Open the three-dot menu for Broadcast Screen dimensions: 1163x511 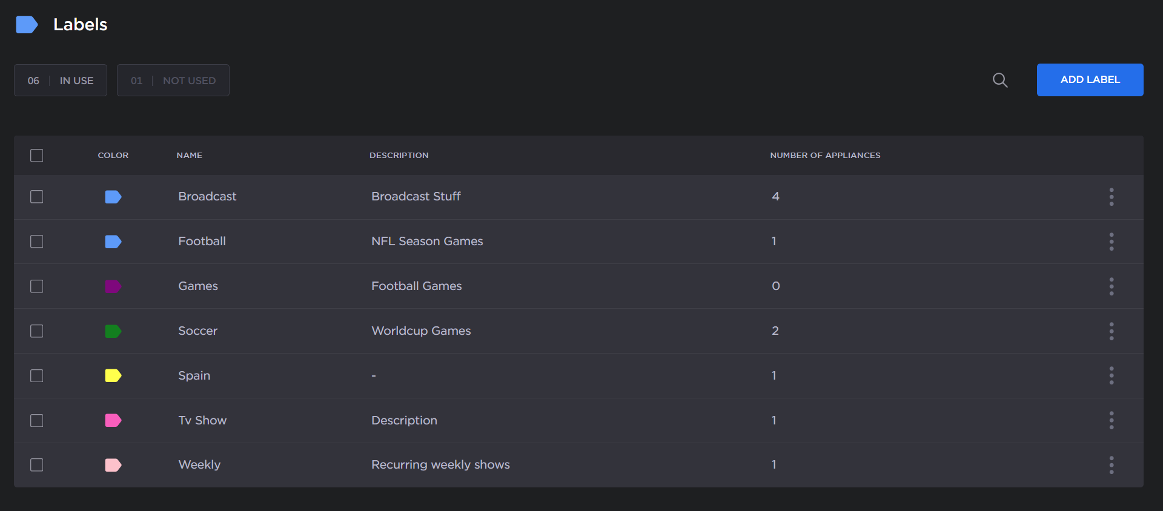pyautogui.click(x=1111, y=197)
